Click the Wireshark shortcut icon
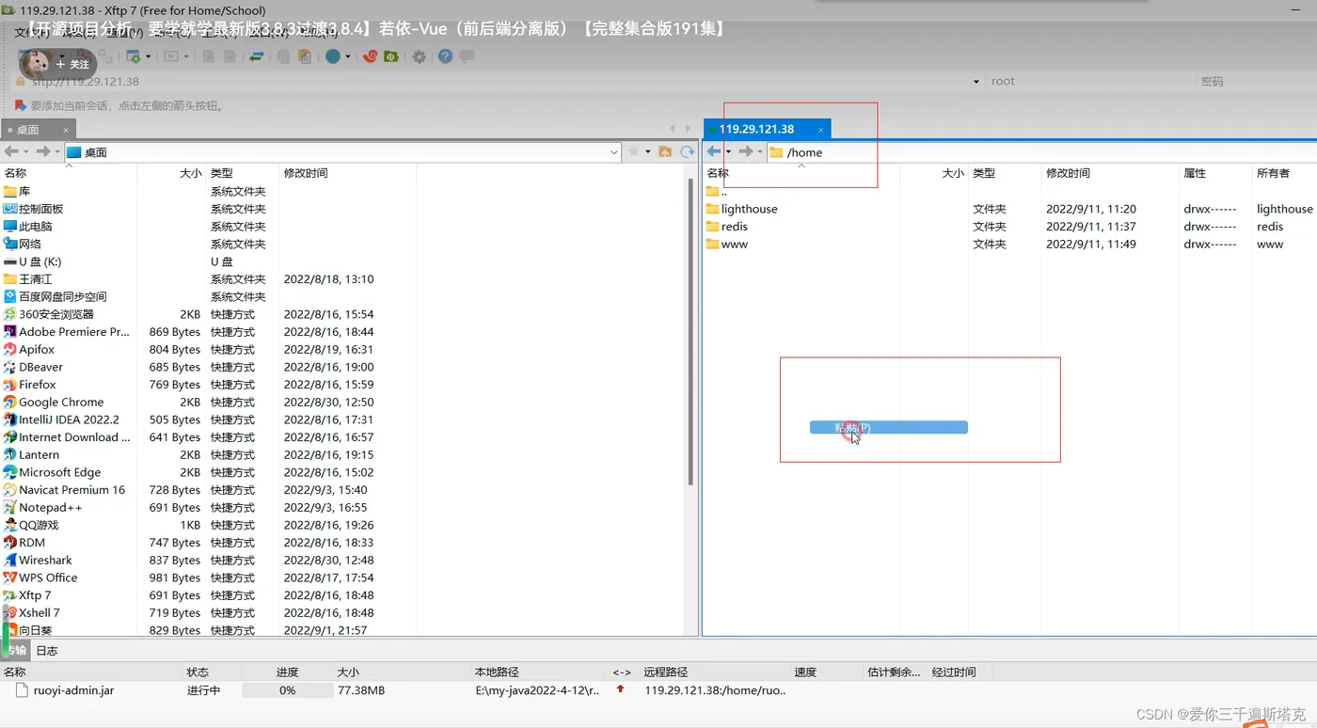 (10, 561)
